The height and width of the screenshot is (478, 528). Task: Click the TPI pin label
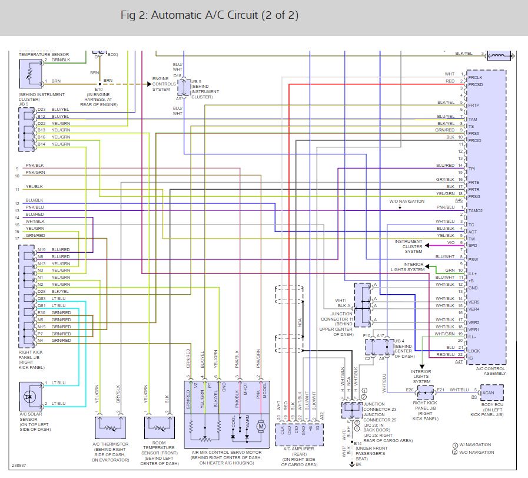tap(471, 169)
